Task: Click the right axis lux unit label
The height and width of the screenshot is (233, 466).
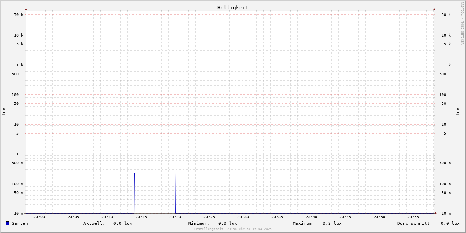Action: 458,111
